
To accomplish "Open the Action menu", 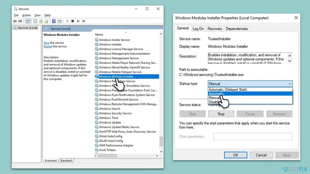I will pos(26,15).
